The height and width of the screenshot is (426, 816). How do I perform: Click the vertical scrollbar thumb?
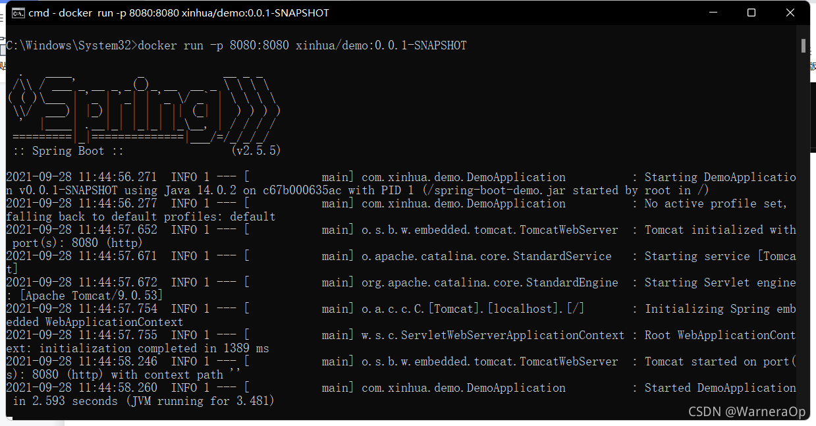tap(803, 45)
